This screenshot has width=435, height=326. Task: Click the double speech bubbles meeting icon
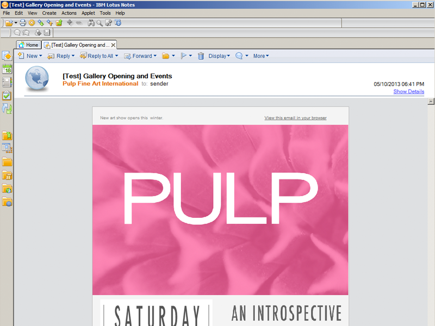[26, 33]
